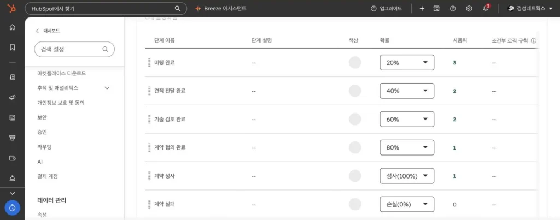Image resolution: width=560 pixels, height=220 pixels.
Task: Open probability dropdown for 미팅 완료
Action: (407, 62)
